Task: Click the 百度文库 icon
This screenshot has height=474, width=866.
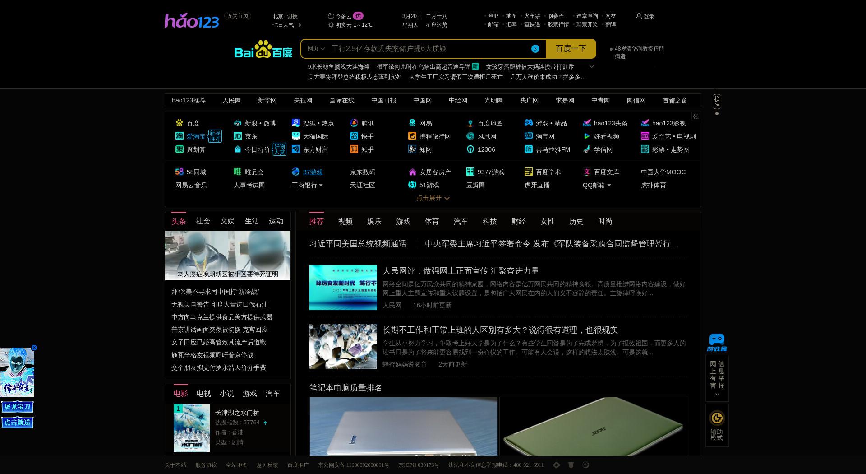Action: tap(587, 172)
